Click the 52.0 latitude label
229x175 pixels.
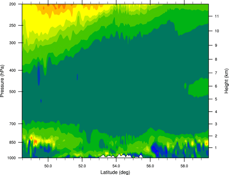click(x=82, y=166)
